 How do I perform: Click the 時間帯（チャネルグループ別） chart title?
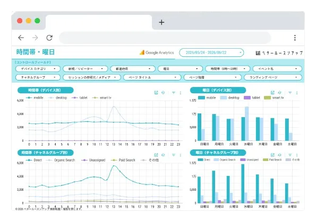[x=45, y=153]
